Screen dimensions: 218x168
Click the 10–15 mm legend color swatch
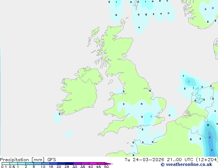click(46, 164)
